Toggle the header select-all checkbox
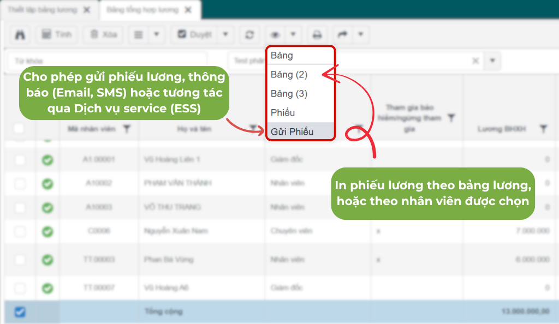Screen dimensions: 559x324 click(x=19, y=128)
